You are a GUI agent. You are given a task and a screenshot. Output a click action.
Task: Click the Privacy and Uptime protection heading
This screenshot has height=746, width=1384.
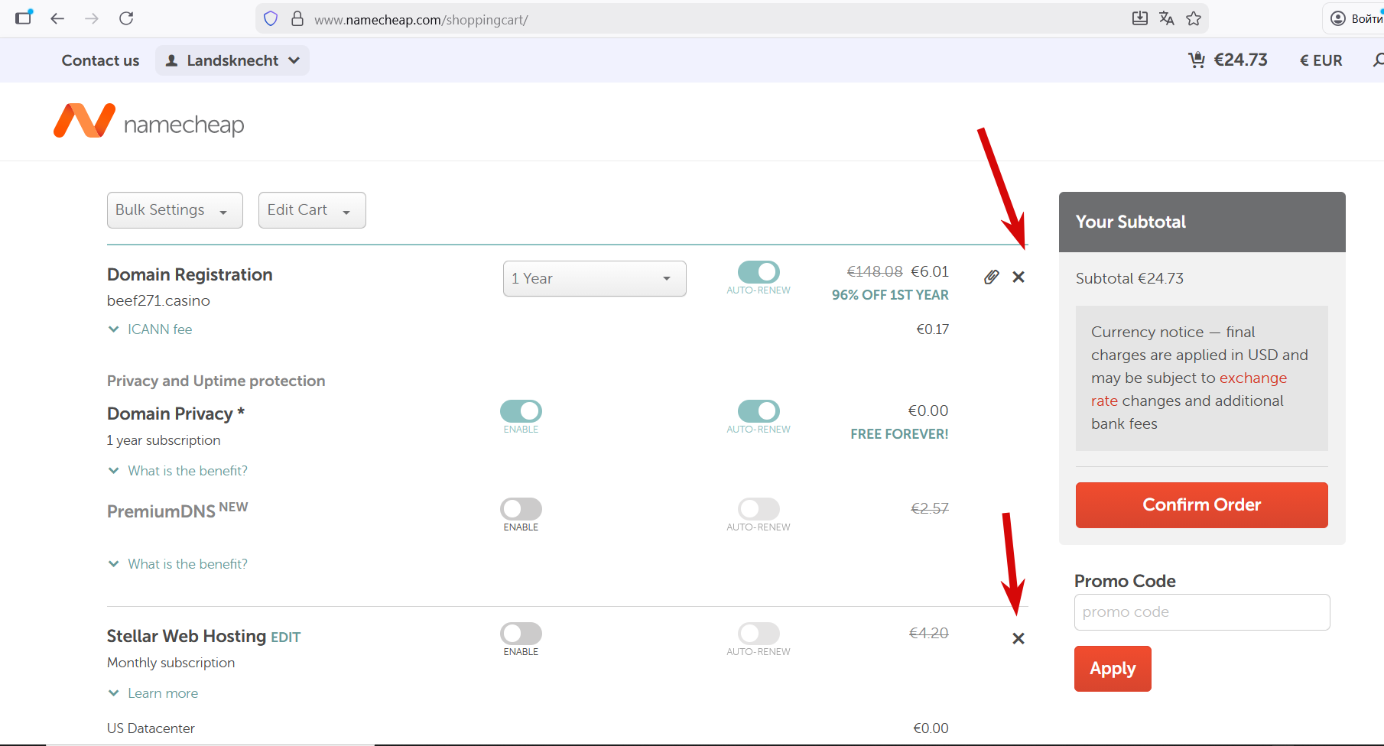pyautogui.click(x=216, y=381)
